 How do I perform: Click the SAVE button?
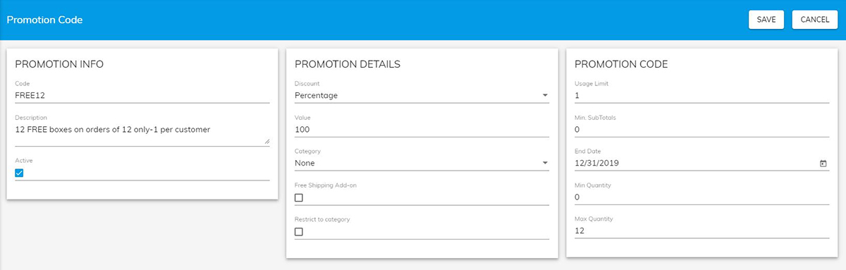(x=766, y=20)
